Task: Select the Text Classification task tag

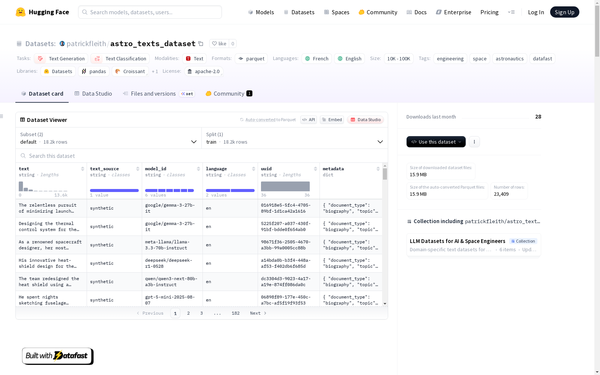Action: point(120,58)
